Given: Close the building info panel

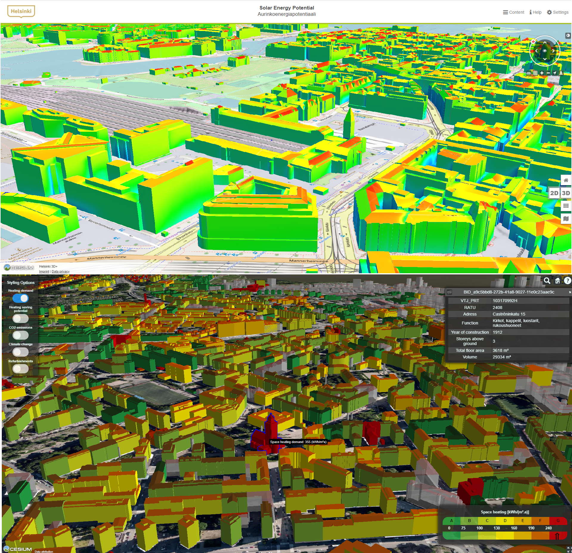Looking at the screenshot, I should tap(570, 292).
